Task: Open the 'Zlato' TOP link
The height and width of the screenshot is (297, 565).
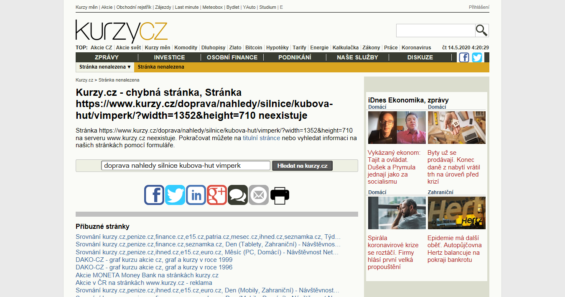Action: pyautogui.click(x=235, y=48)
